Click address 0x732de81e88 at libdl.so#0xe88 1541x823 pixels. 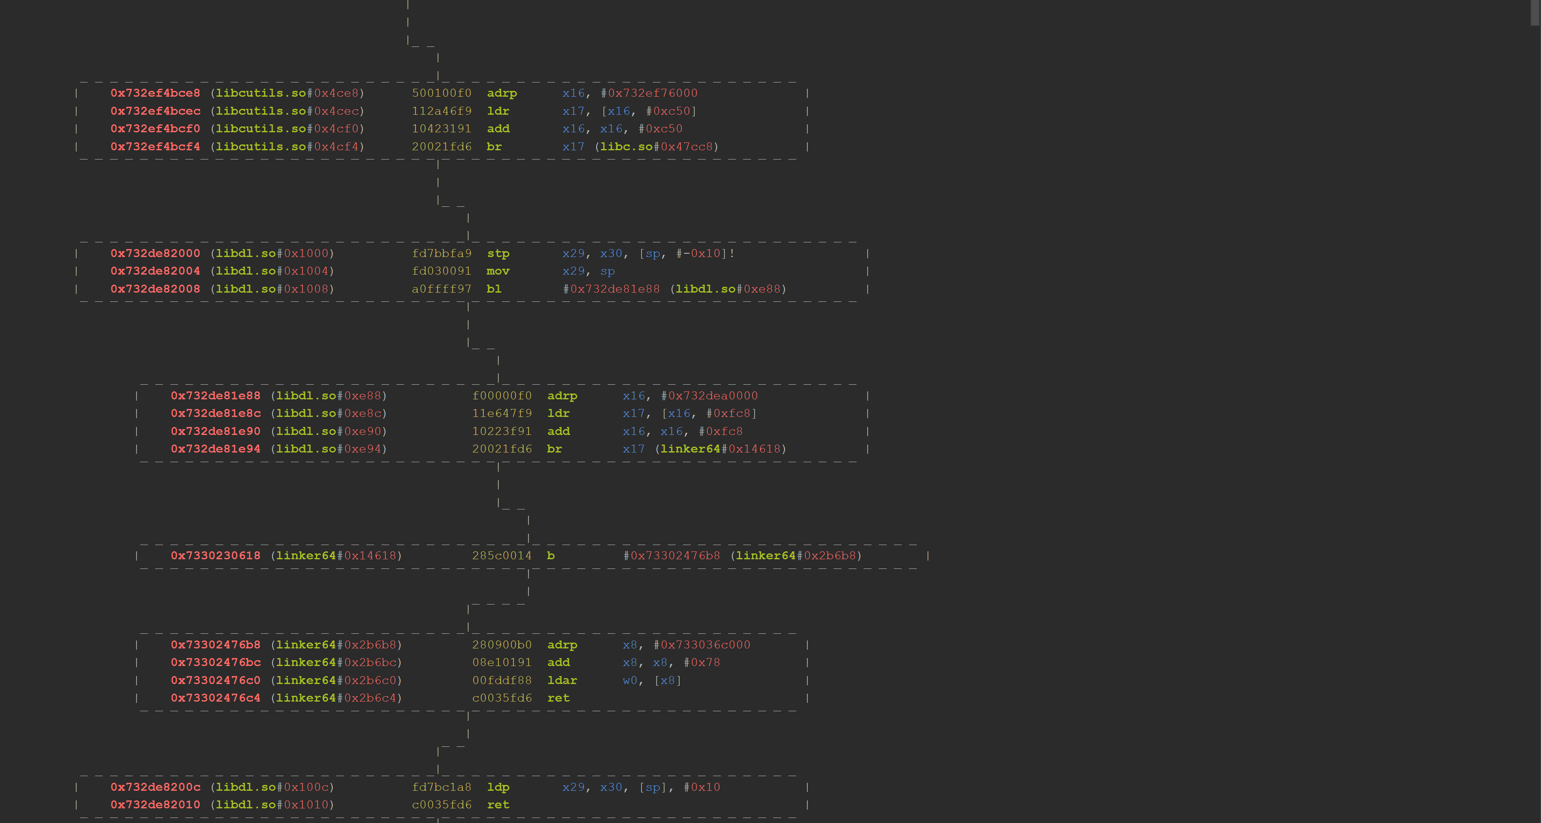pos(215,396)
